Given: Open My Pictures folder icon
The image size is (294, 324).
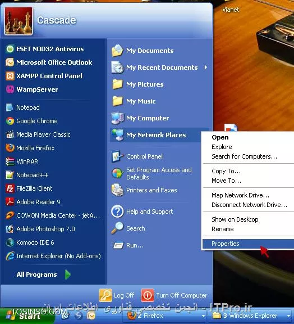Looking at the screenshot, I should click(x=117, y=84).
